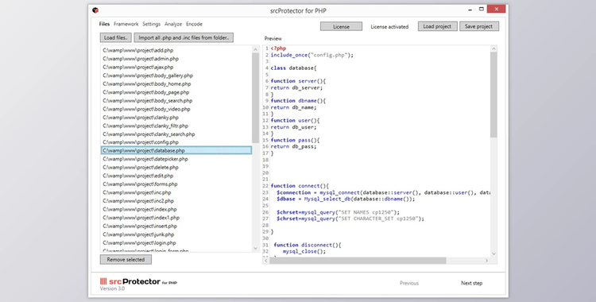
Task: Click the 'function disconnect(){' code line
Action: [x=307, y=245]
